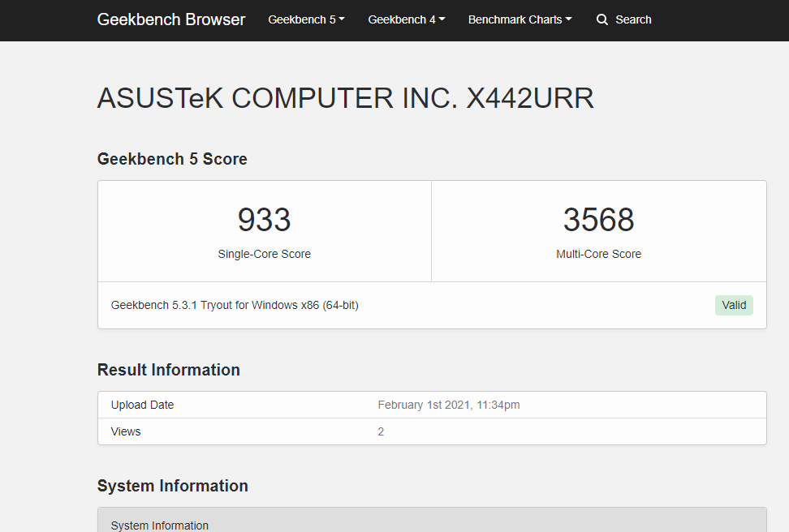
Task: Click the Result Information heading
Action: tap(169, 370)
